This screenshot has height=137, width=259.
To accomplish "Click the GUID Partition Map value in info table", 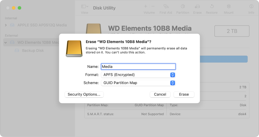I will coord(149,105).
